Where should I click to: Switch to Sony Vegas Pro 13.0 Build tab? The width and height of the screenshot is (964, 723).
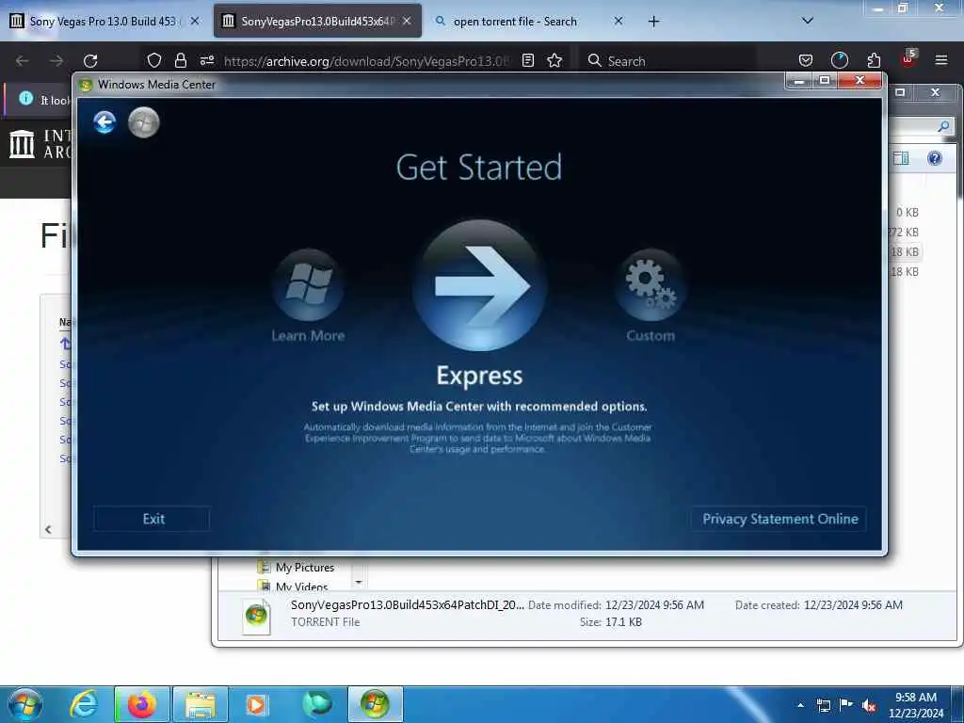tap(105, 22)
